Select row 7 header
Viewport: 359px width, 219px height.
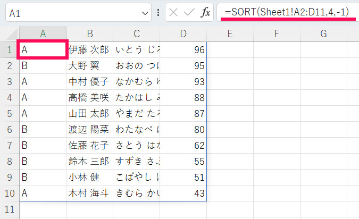point(10,146)
